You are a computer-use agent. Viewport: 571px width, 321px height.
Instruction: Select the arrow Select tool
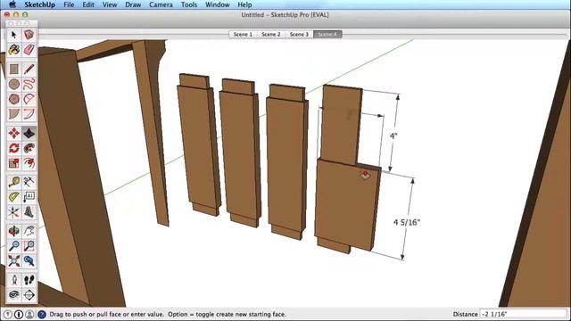click(14, 35)
